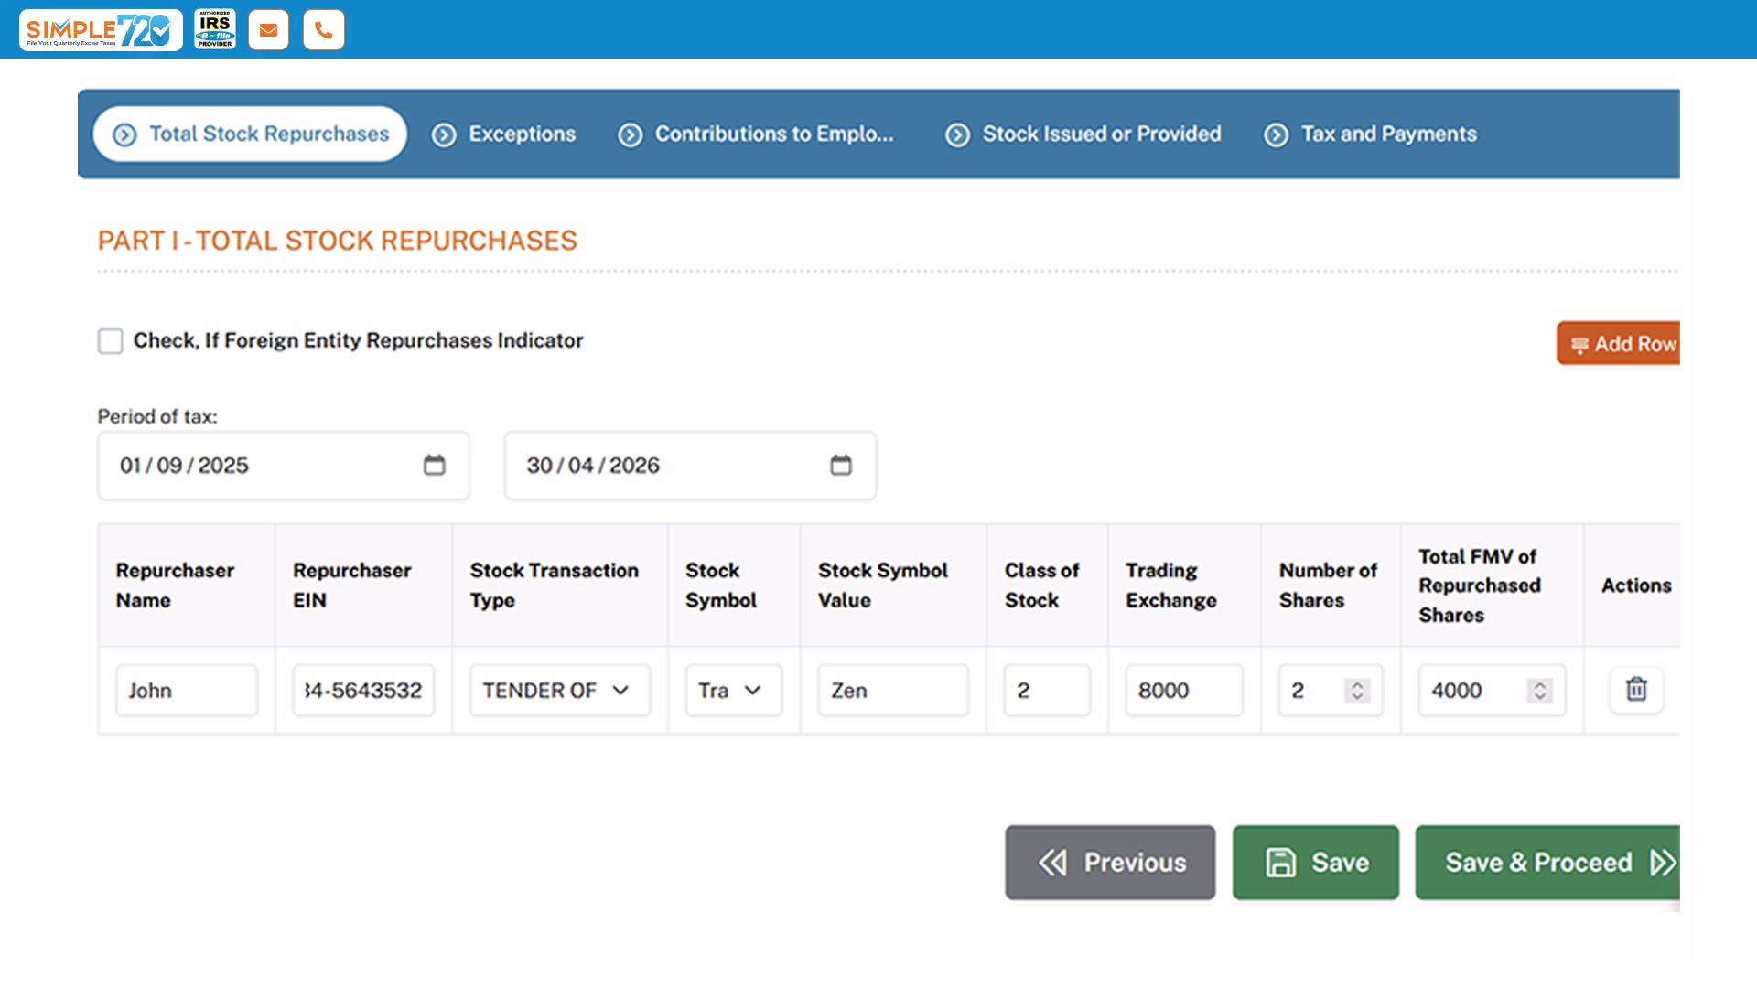
Task: Click the IRS authorized e-file provider badge
Action: pyautogui.click(x=215, y=29)
